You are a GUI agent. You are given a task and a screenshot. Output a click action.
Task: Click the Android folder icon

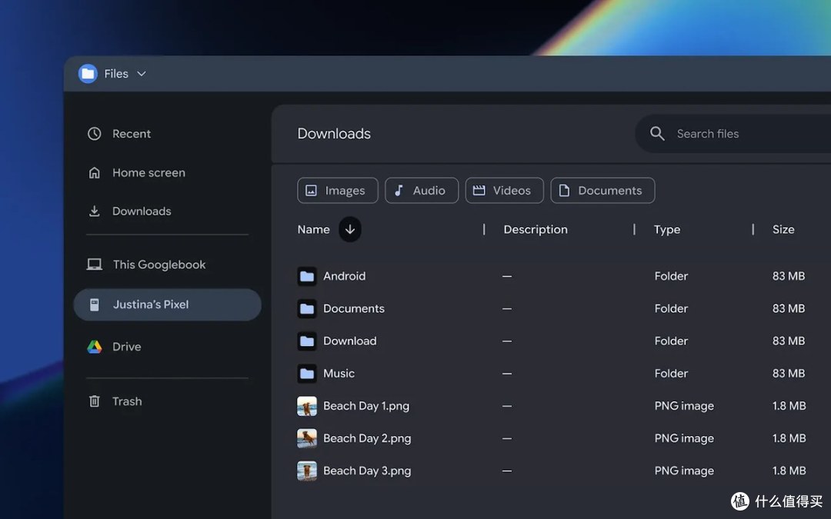[x=307, y=277]
